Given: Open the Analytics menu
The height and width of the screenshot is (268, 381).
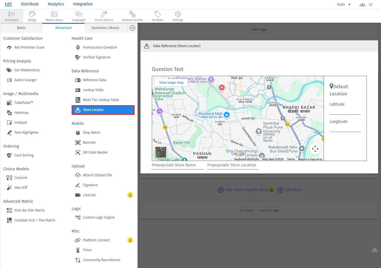Looking at the screenshot, I should (56, 4).
